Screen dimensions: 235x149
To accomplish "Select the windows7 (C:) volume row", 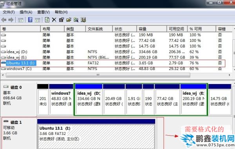I will click(113, 69).
